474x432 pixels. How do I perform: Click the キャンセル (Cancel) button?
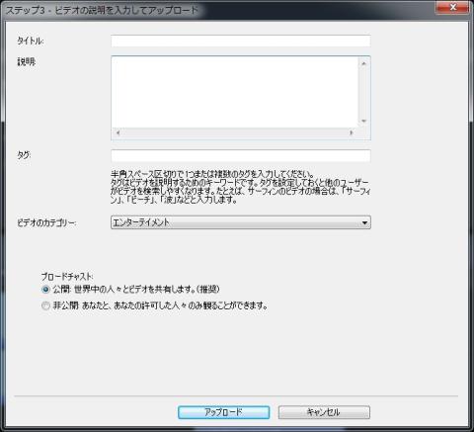(324, 412)
